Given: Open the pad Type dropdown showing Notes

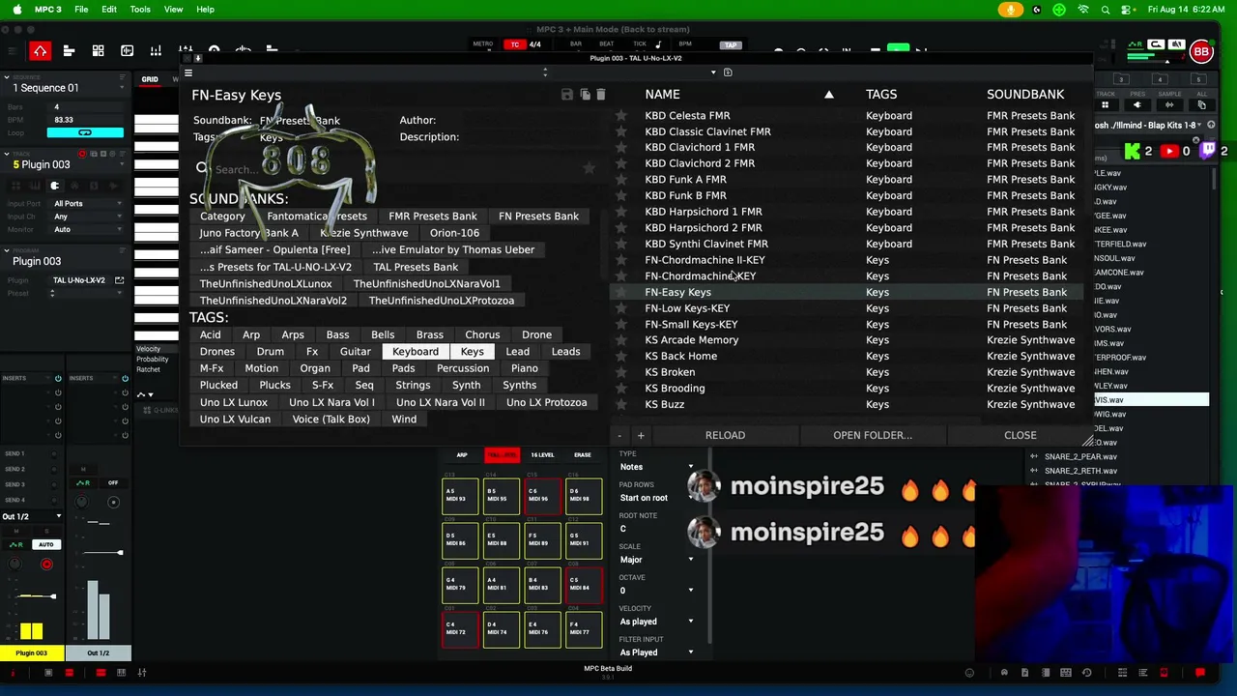Looking at the screenshot, I should click(x=657, y=467).
